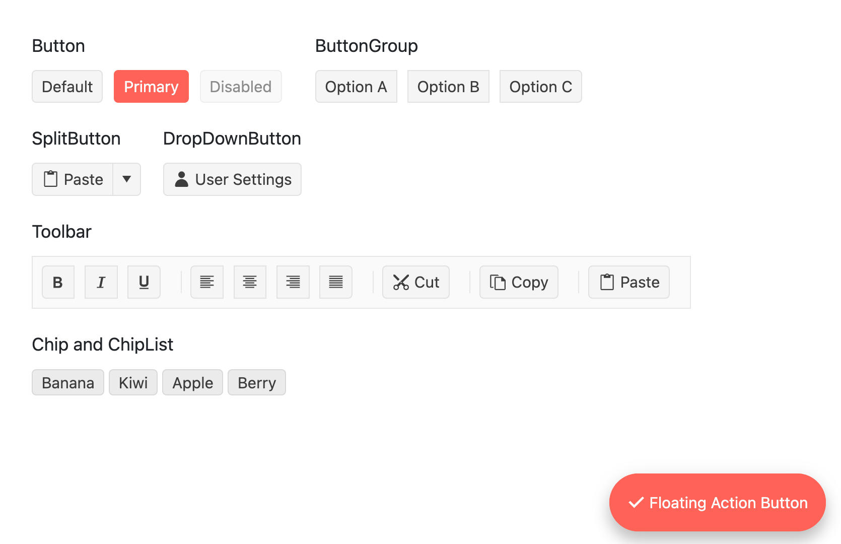Image resolution: width=841 pixels, height=544 pixels.
Task: Select Option C in the ButtonGroup
Action: (540, 86)
